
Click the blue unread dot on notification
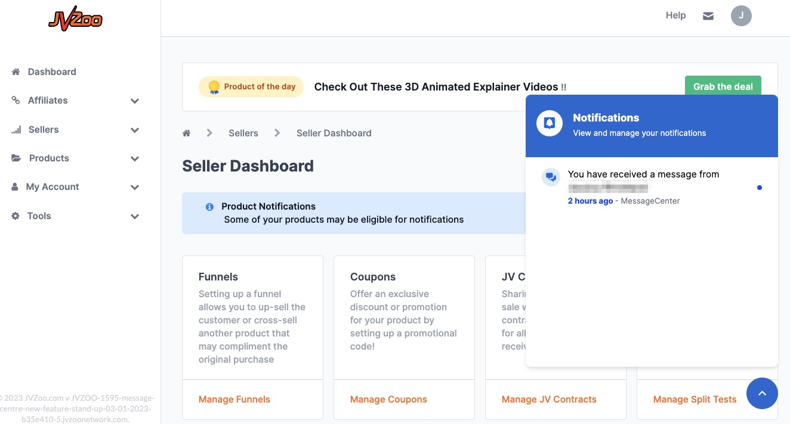(759, 188)
